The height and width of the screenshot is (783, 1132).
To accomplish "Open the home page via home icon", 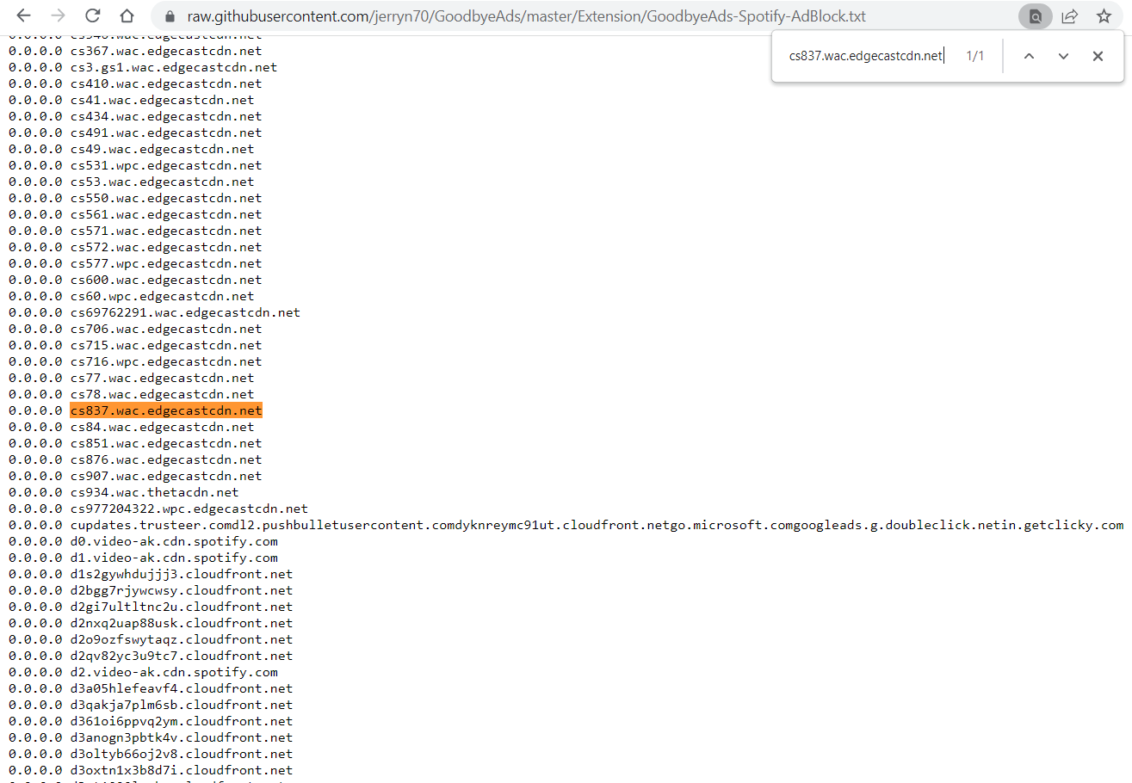I will pos(126,15).
